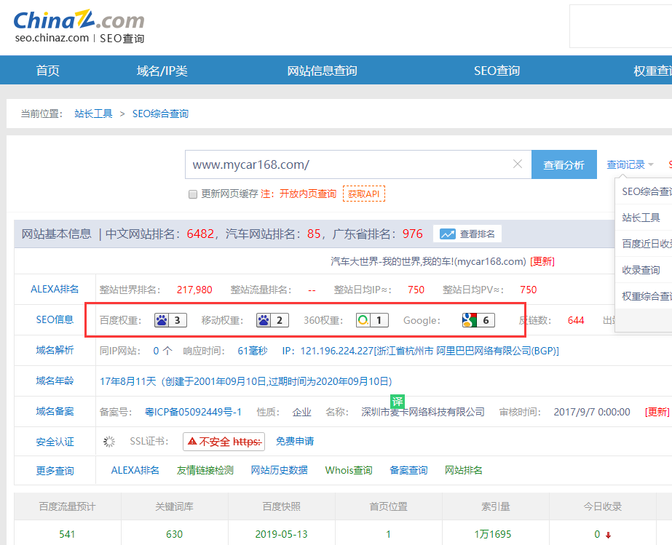Click the 查看排名 button
This screenshot has width=672, height=545.
tap(467, 234)
